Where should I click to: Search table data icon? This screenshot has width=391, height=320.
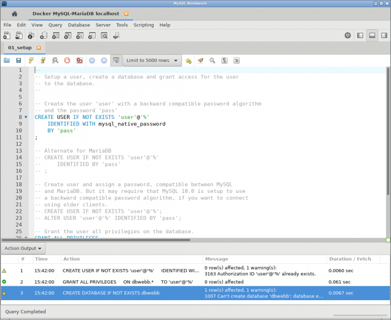(x=104, y=35)
